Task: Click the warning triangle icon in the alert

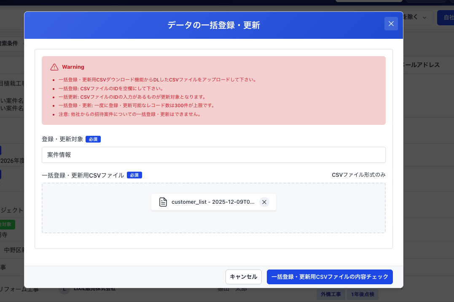Action: click(x=54, y=67)
